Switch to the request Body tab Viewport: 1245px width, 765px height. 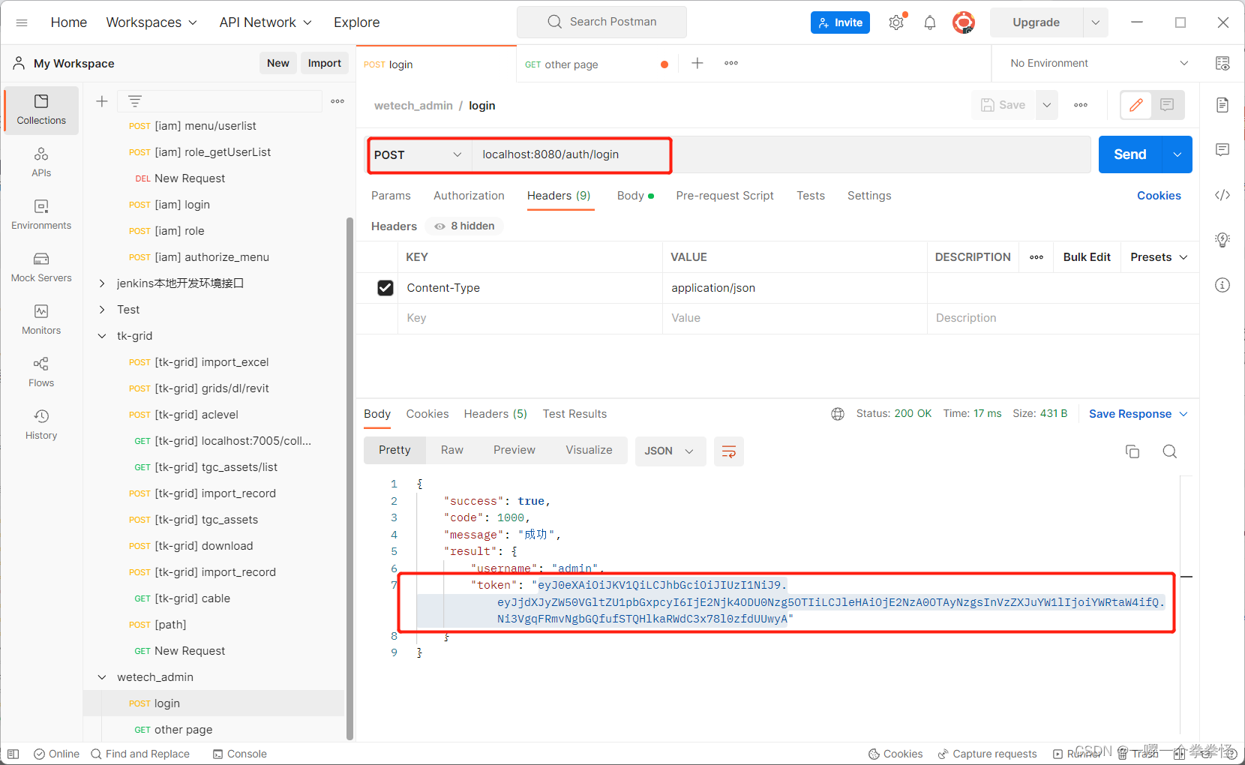tap(635, 196)
